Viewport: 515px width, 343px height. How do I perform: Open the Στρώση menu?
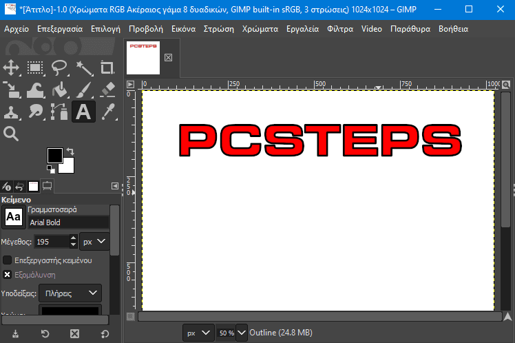(219, 29)
